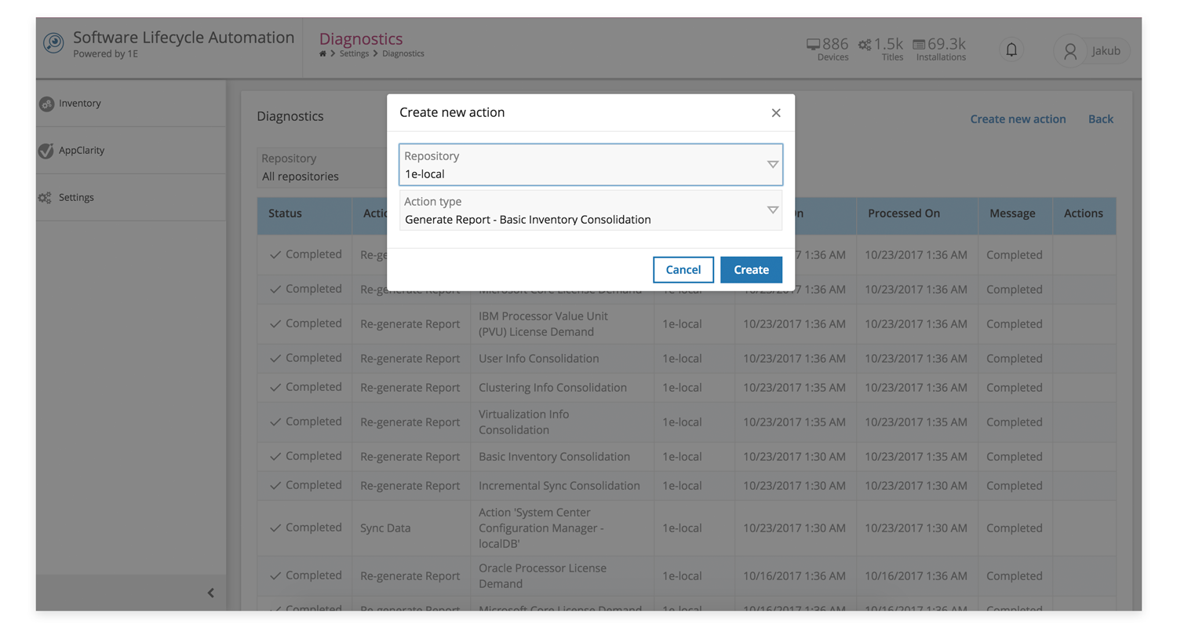The image size is (1177, 628).
Task: Click the Devices monitor icon
Action: [814, 45]
